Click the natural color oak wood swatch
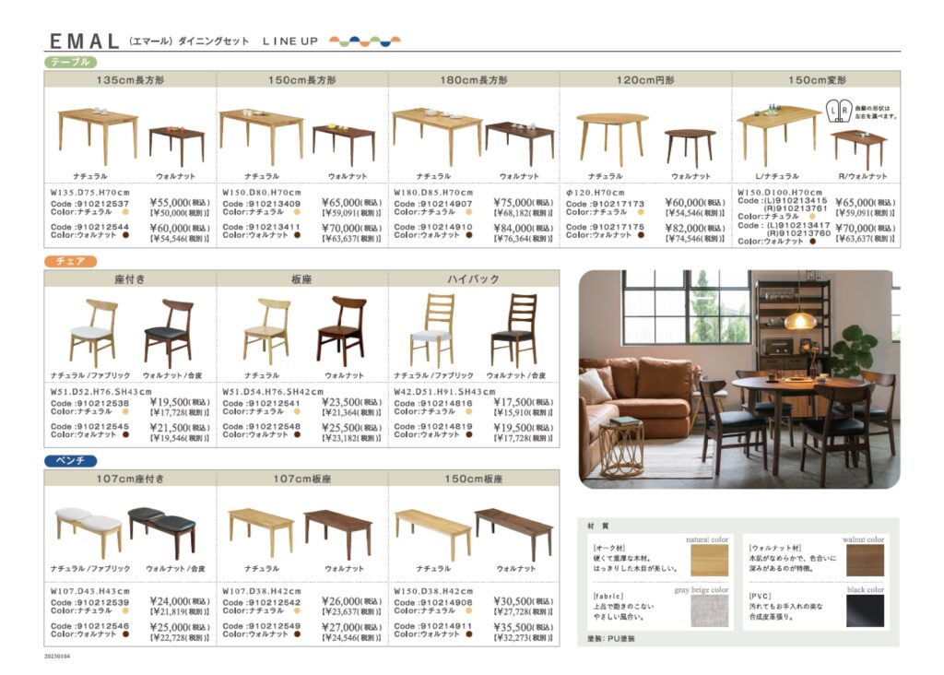The image size is (944, 675). pos(709,560)
